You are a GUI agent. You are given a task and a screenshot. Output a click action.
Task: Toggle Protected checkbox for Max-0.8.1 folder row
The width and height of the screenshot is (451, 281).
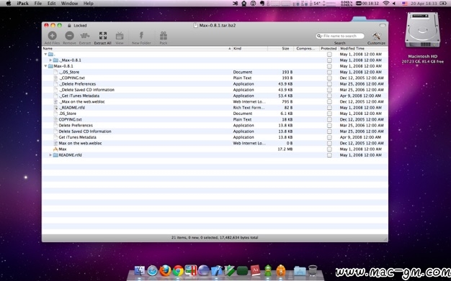(329, 66)
